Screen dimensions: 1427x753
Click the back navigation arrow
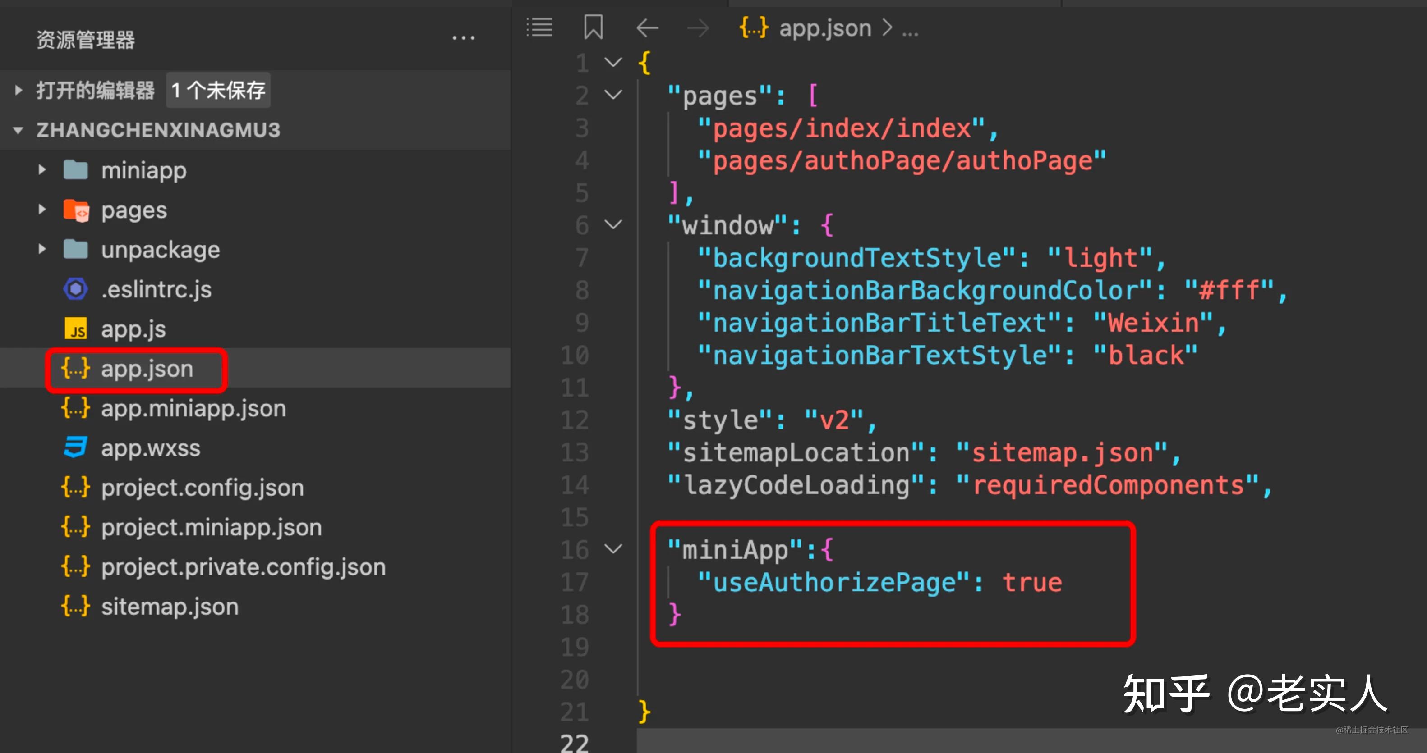[647, 27]
